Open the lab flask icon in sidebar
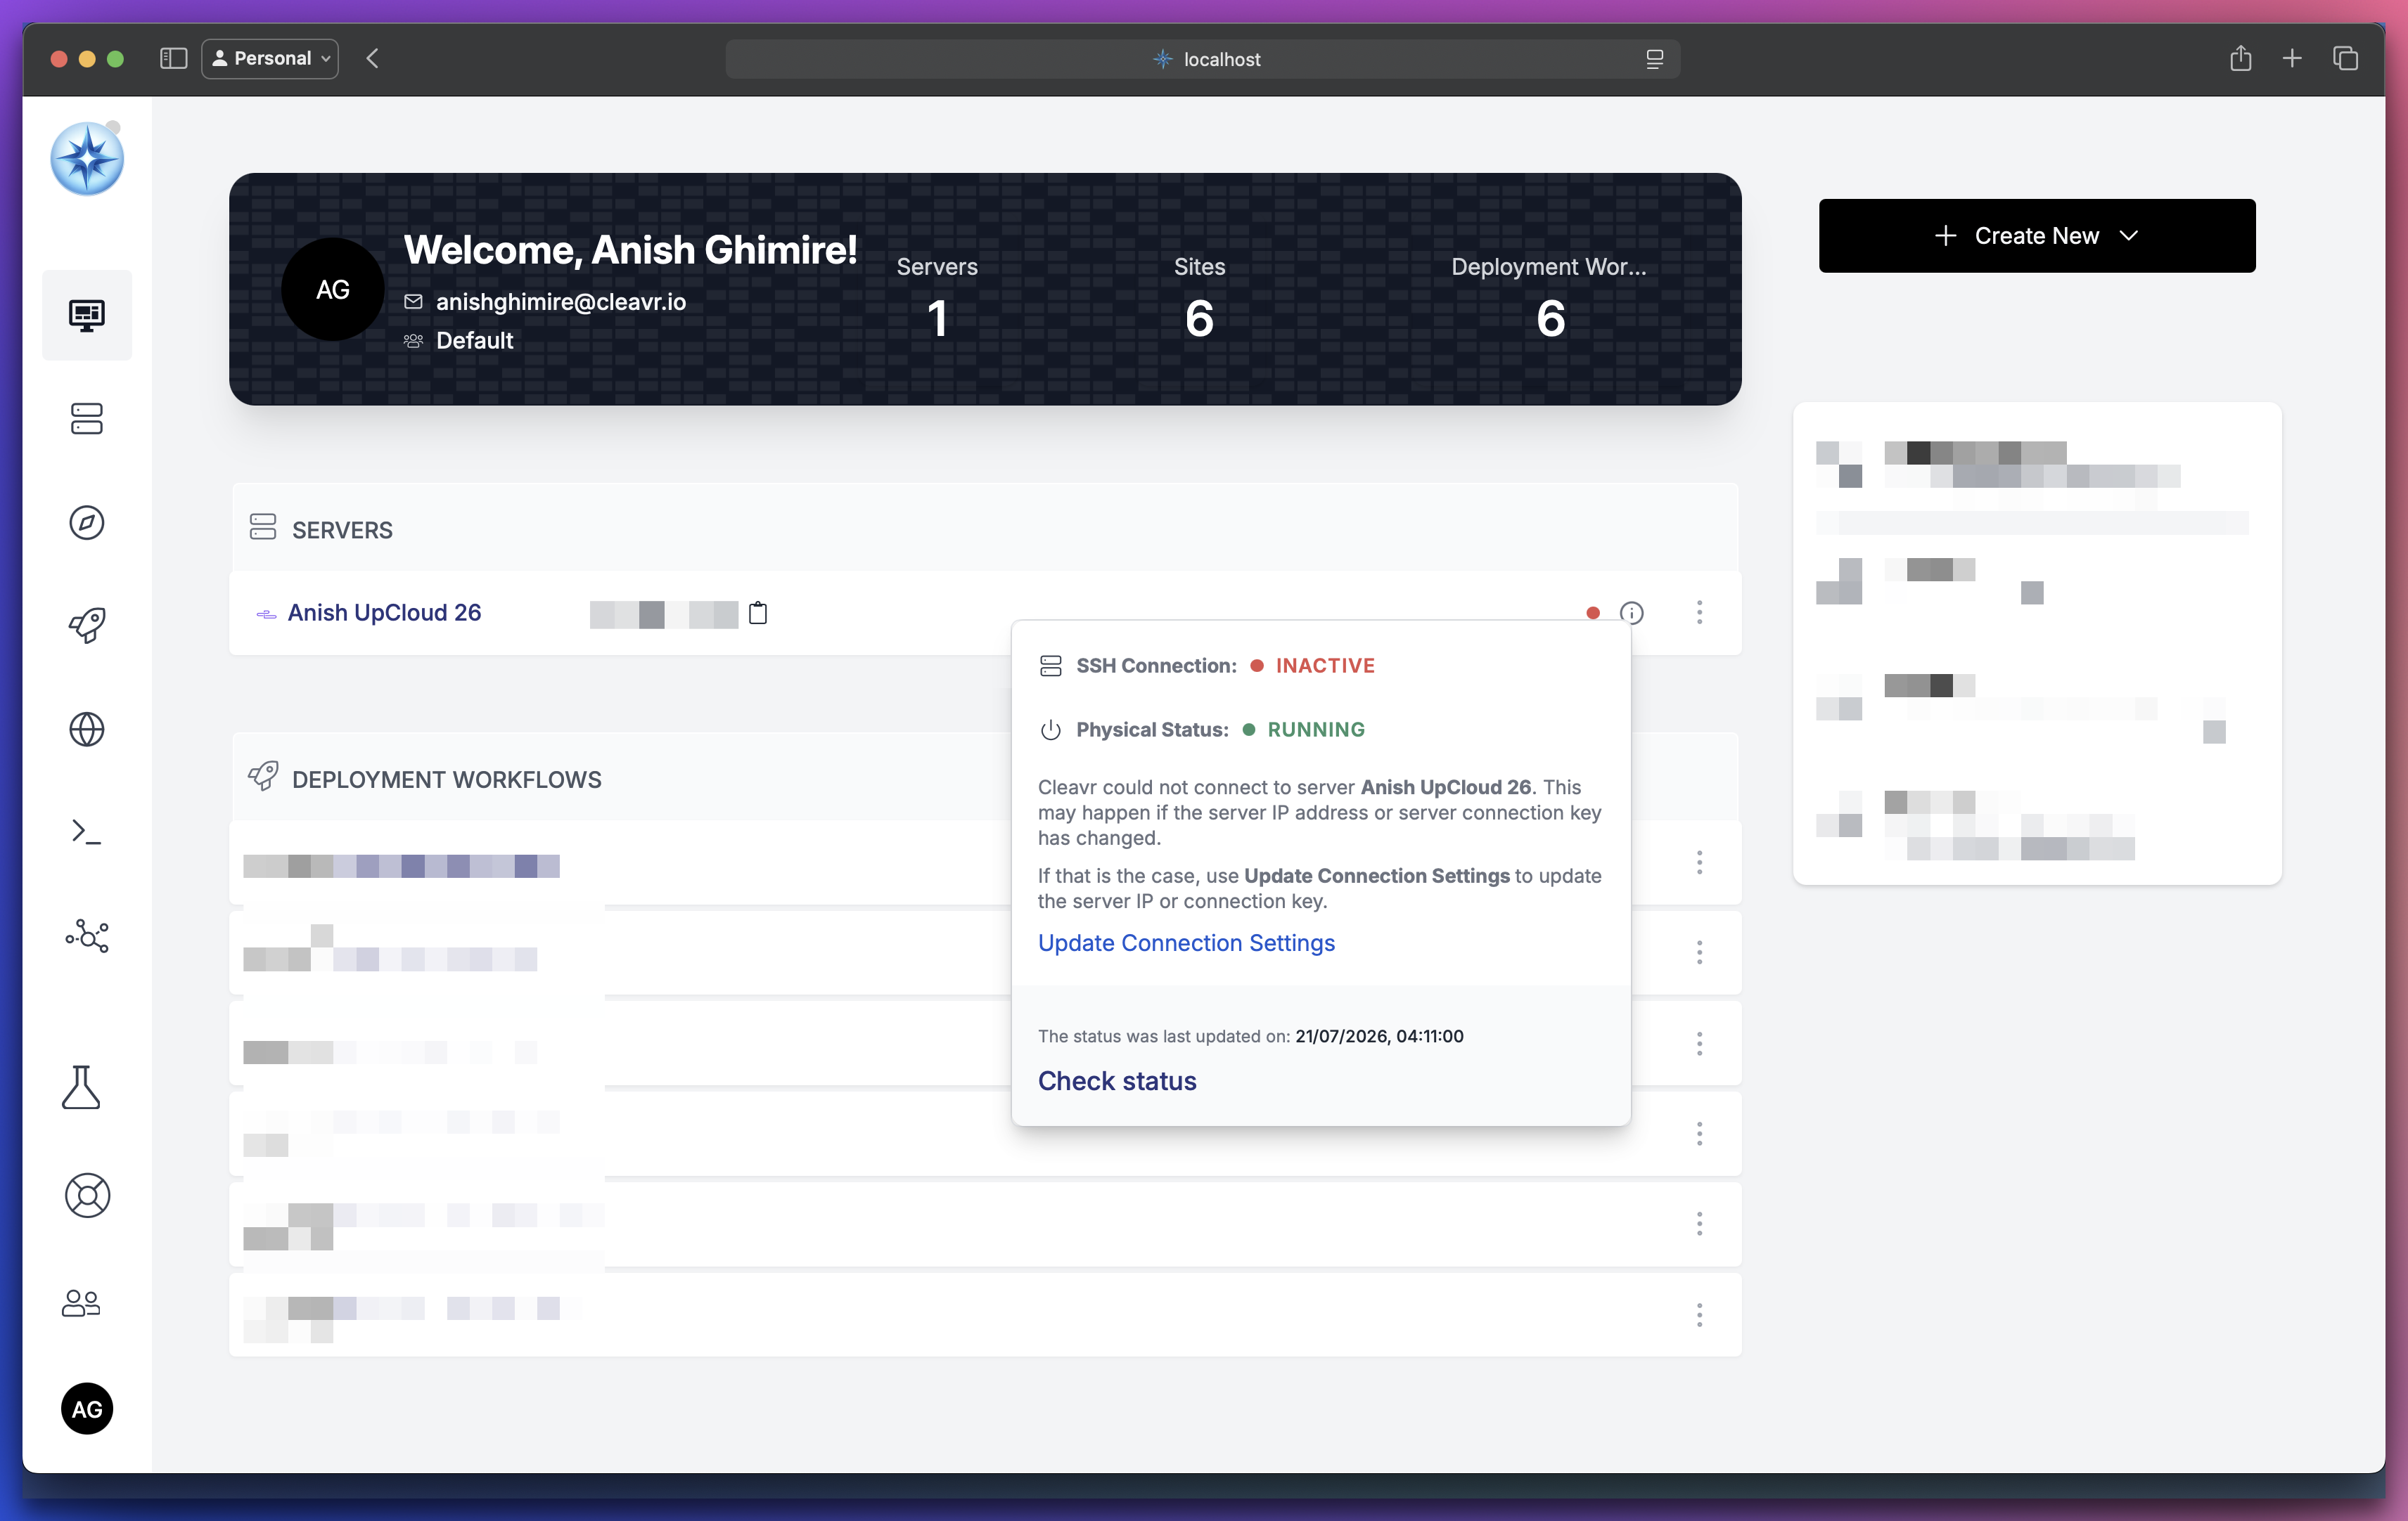 click(x=81, y=1087)
